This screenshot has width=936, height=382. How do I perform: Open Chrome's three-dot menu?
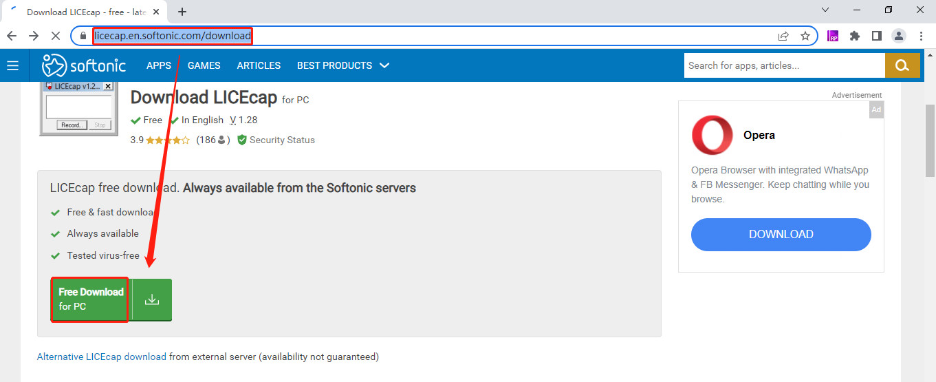[921, 36]
